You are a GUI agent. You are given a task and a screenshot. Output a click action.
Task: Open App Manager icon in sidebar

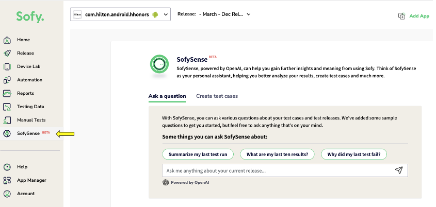pos(7,180)
